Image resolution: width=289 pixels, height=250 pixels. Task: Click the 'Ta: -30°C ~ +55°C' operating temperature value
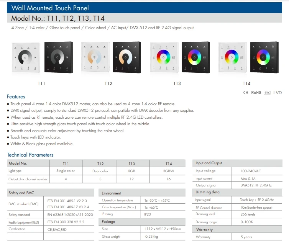click(x=157, y=201)
